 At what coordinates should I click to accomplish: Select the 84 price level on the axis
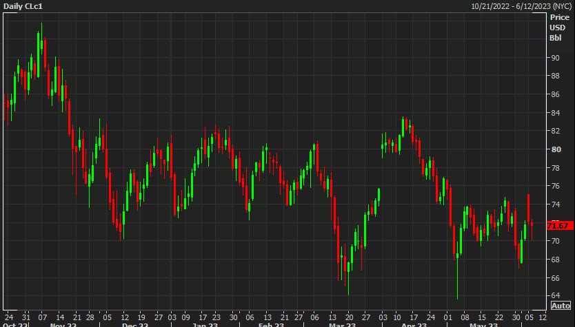pyautogui.click(x=555, y=113)
